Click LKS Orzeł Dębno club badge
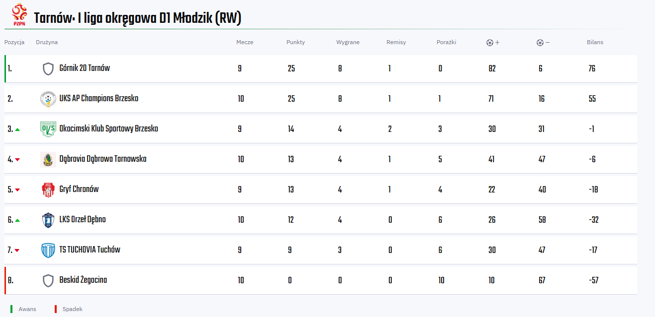Image resolution: width=655 pixels, height=317 pixels. [x=48, y=220]
